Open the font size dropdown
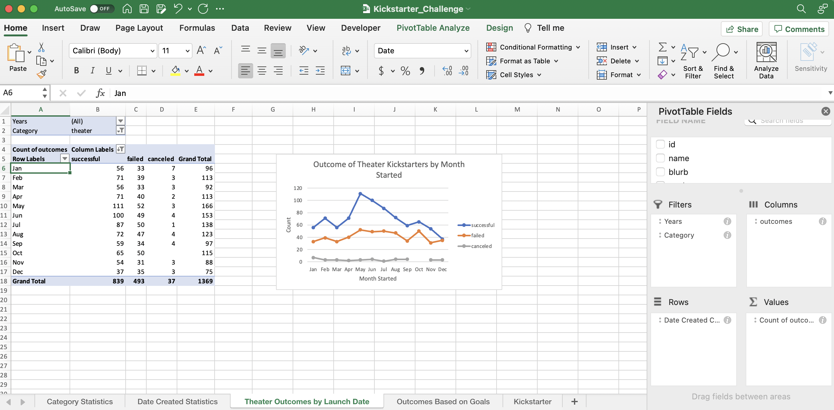This screenshot has width=834, height=410. tap(187, 51)
